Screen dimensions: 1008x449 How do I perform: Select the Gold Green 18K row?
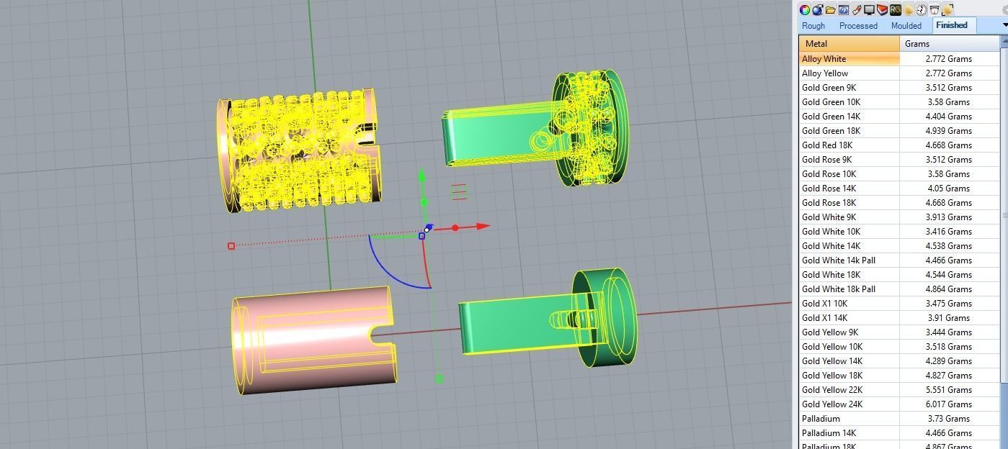[x=899, y=131]
